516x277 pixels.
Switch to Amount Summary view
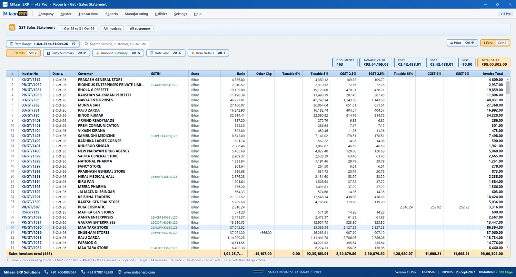pos(118,53)
